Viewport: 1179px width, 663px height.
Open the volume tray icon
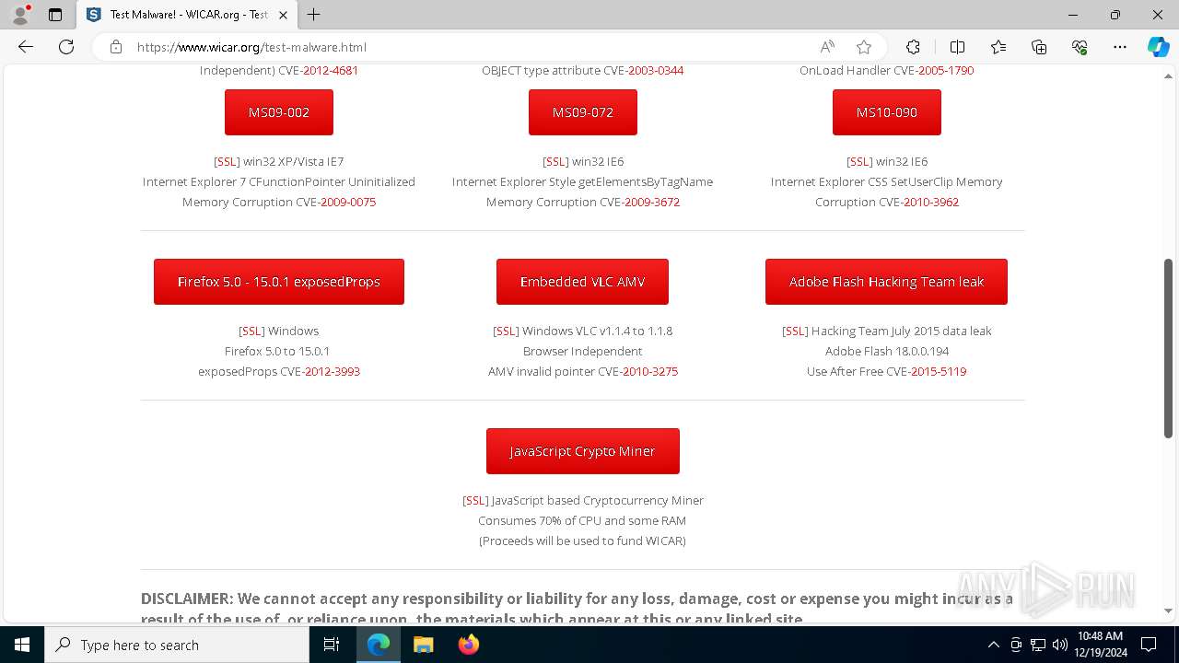1059,645
